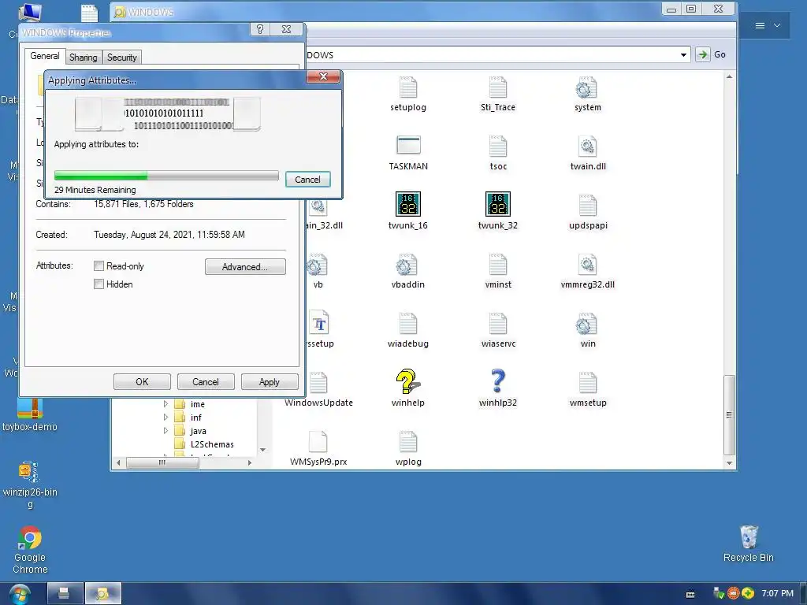Screen dimensions: 807x605
Task: Click the Windows Start orb
Action: click(x=19, y=594)
